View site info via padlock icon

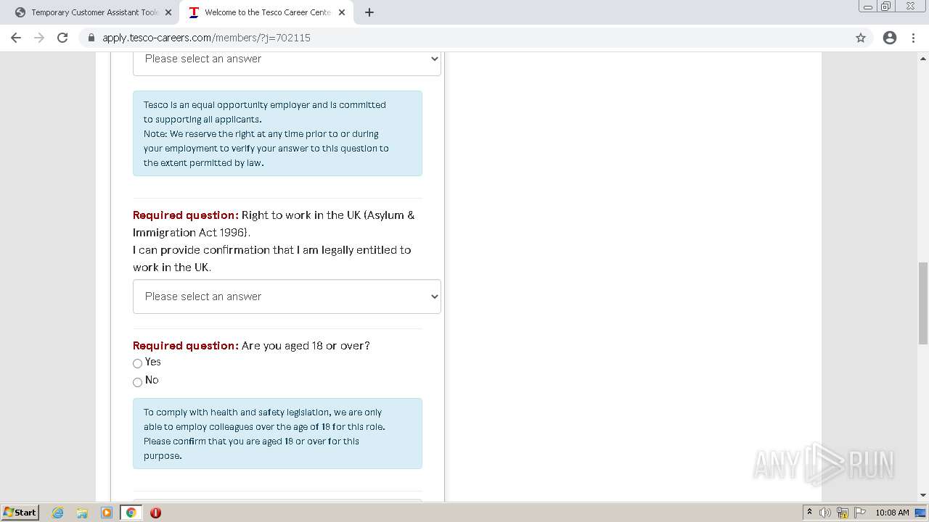point(91,38)
